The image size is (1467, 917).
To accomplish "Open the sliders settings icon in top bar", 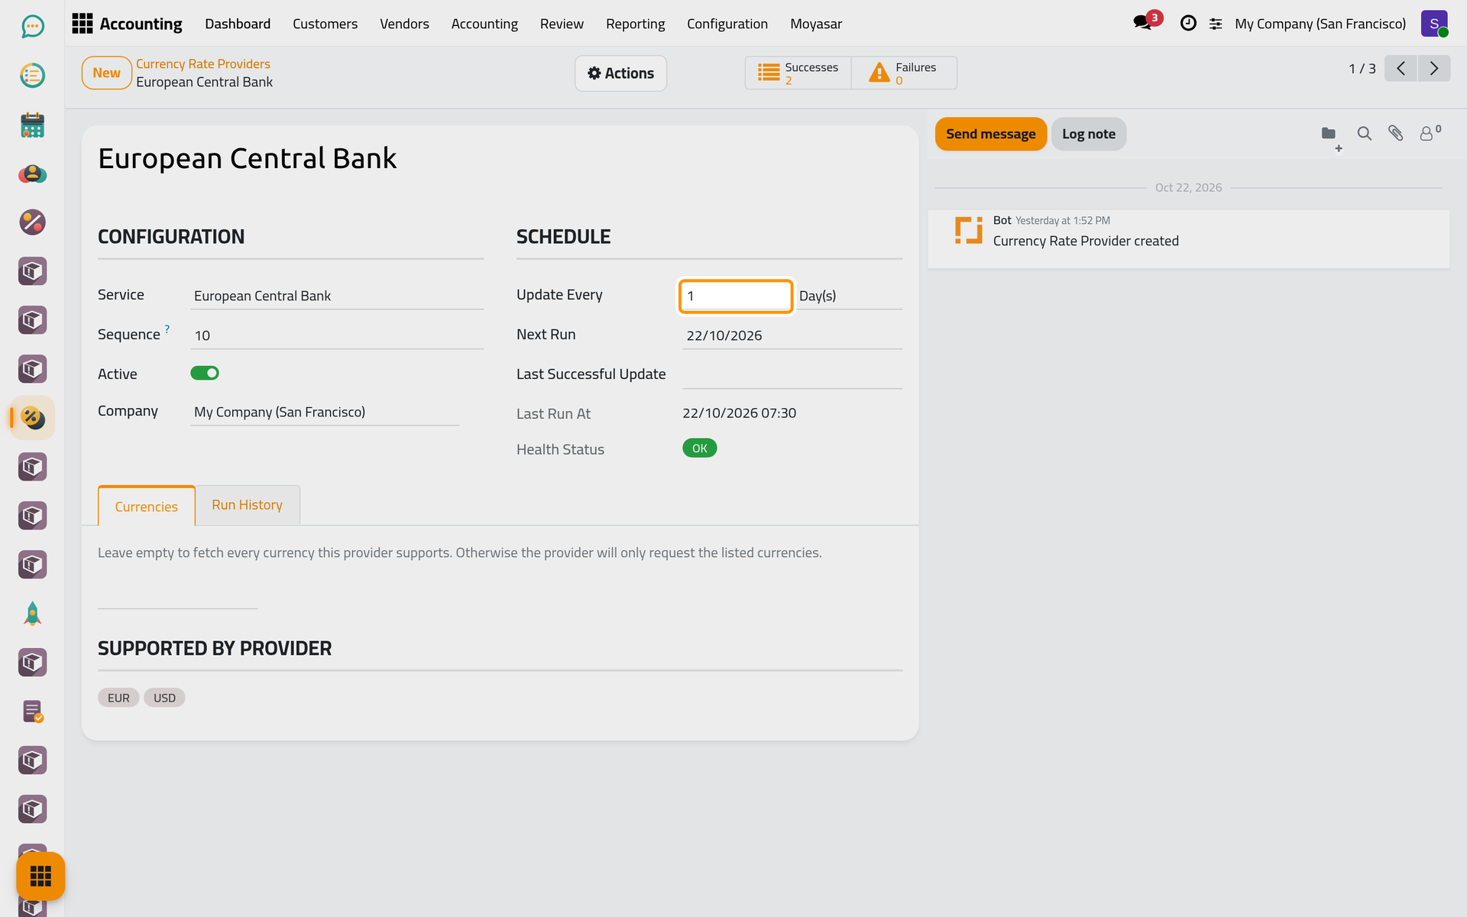I will point(1216,24).
